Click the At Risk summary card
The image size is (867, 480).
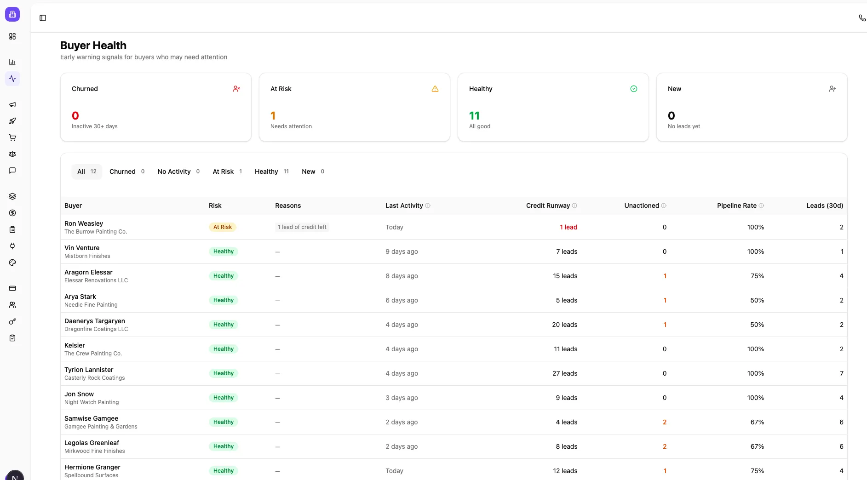354,107
